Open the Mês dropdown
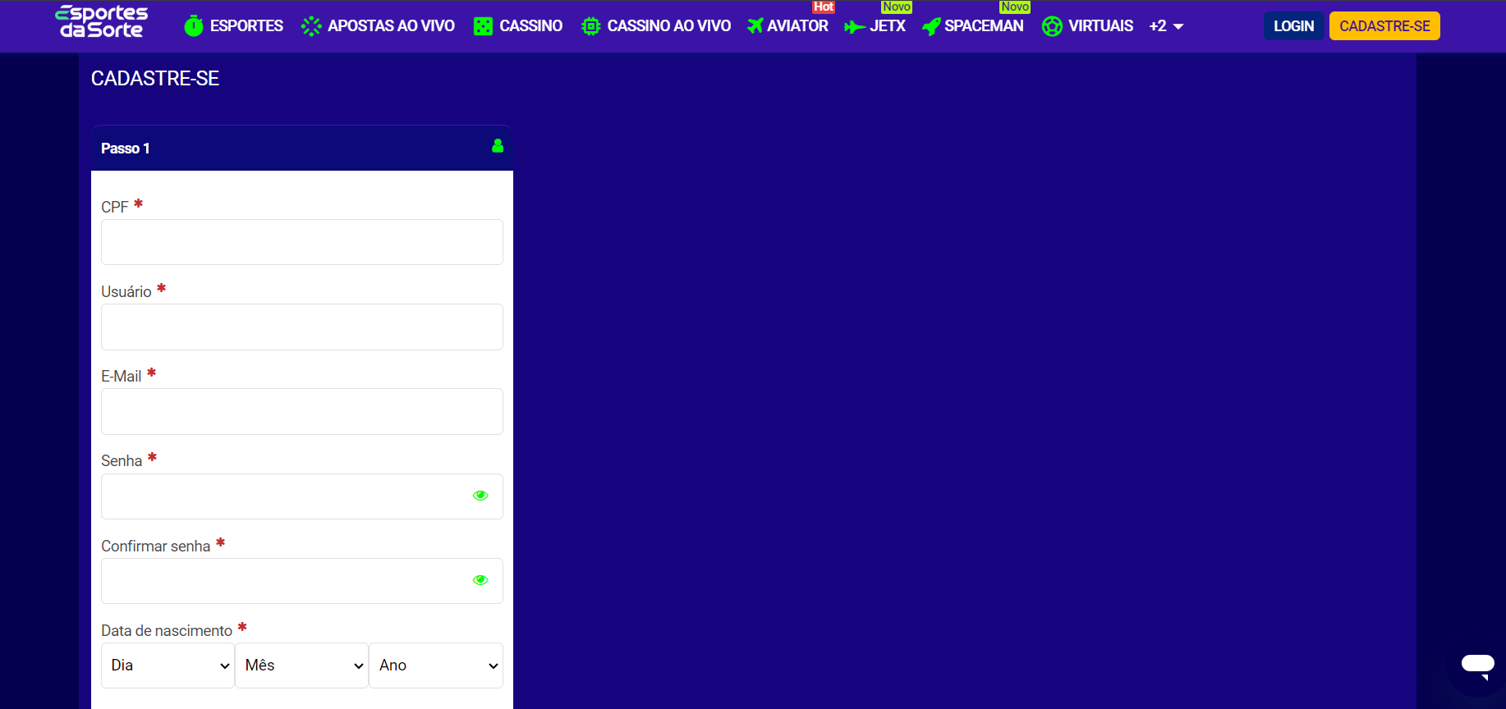 [x=301, y=666]
